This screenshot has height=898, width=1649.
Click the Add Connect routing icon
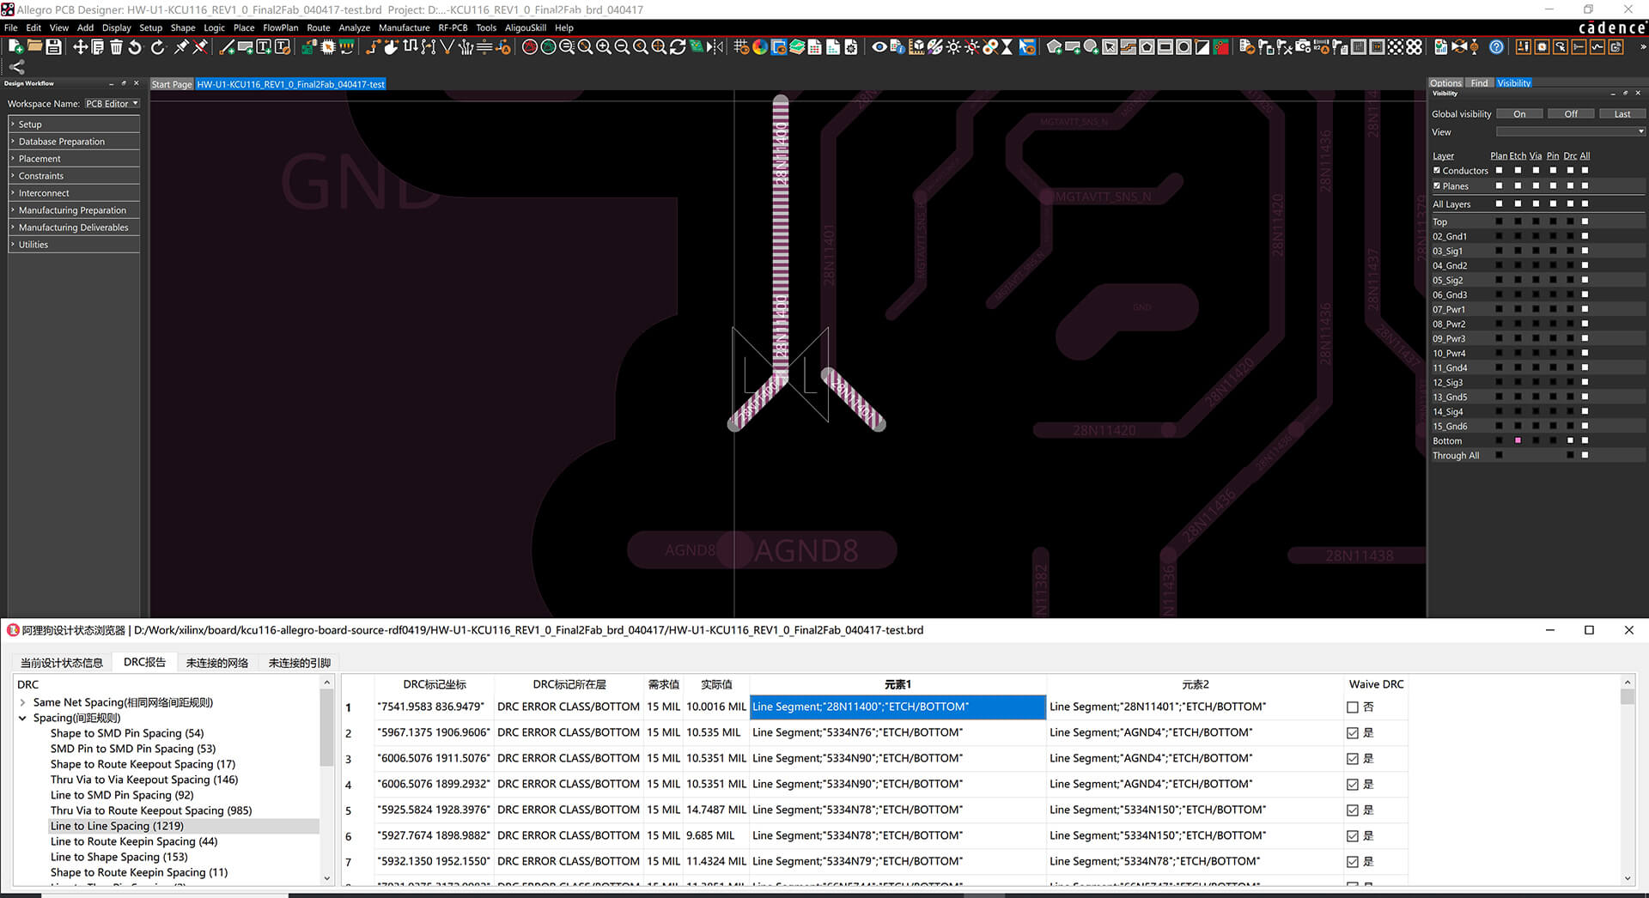click(x=373, y=46)
